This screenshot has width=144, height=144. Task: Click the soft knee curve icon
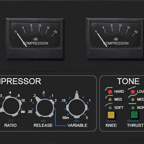109,104
